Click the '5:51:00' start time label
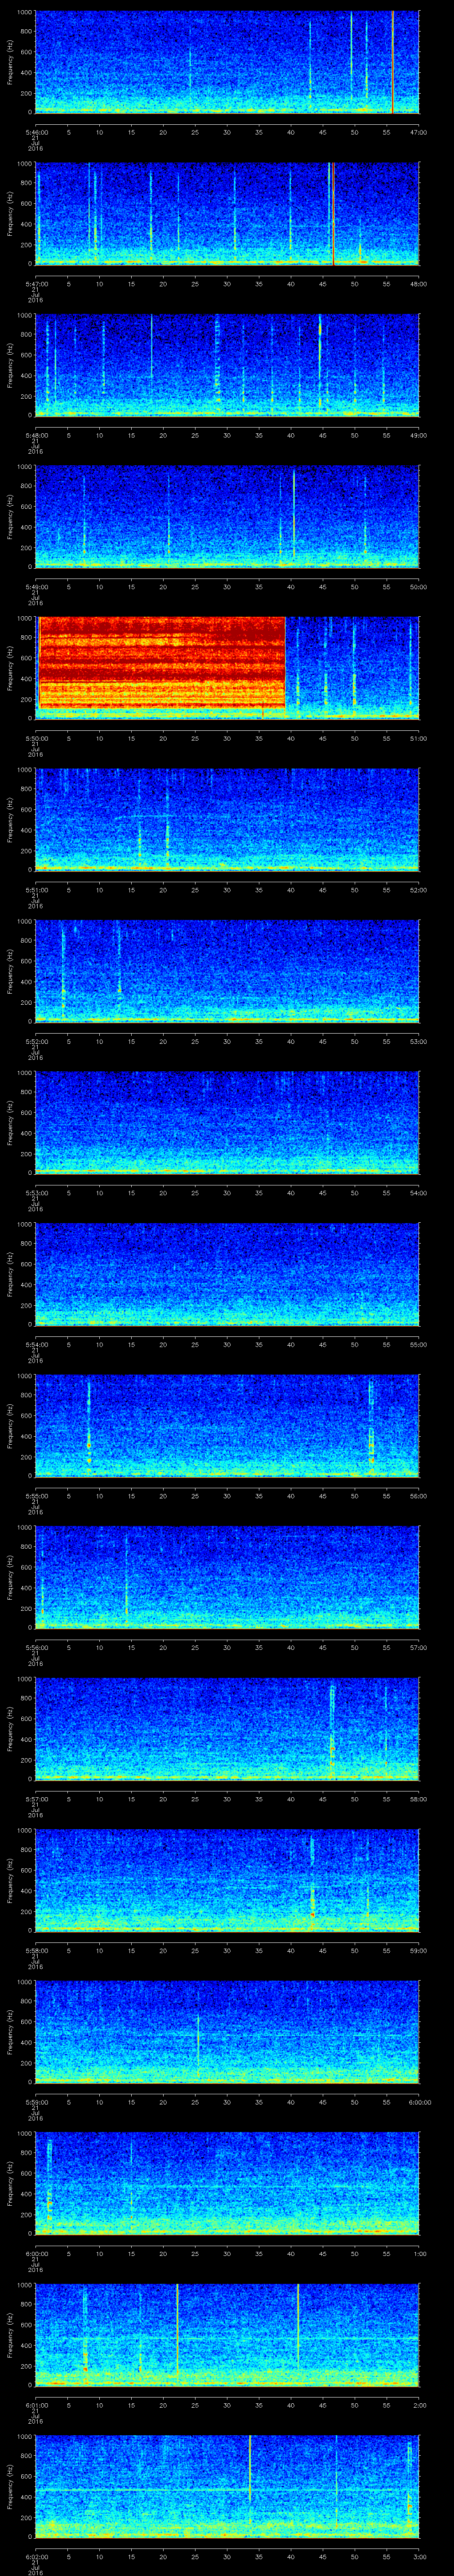The width and height of the screenshot is (454, 2576). coord(36,890)
